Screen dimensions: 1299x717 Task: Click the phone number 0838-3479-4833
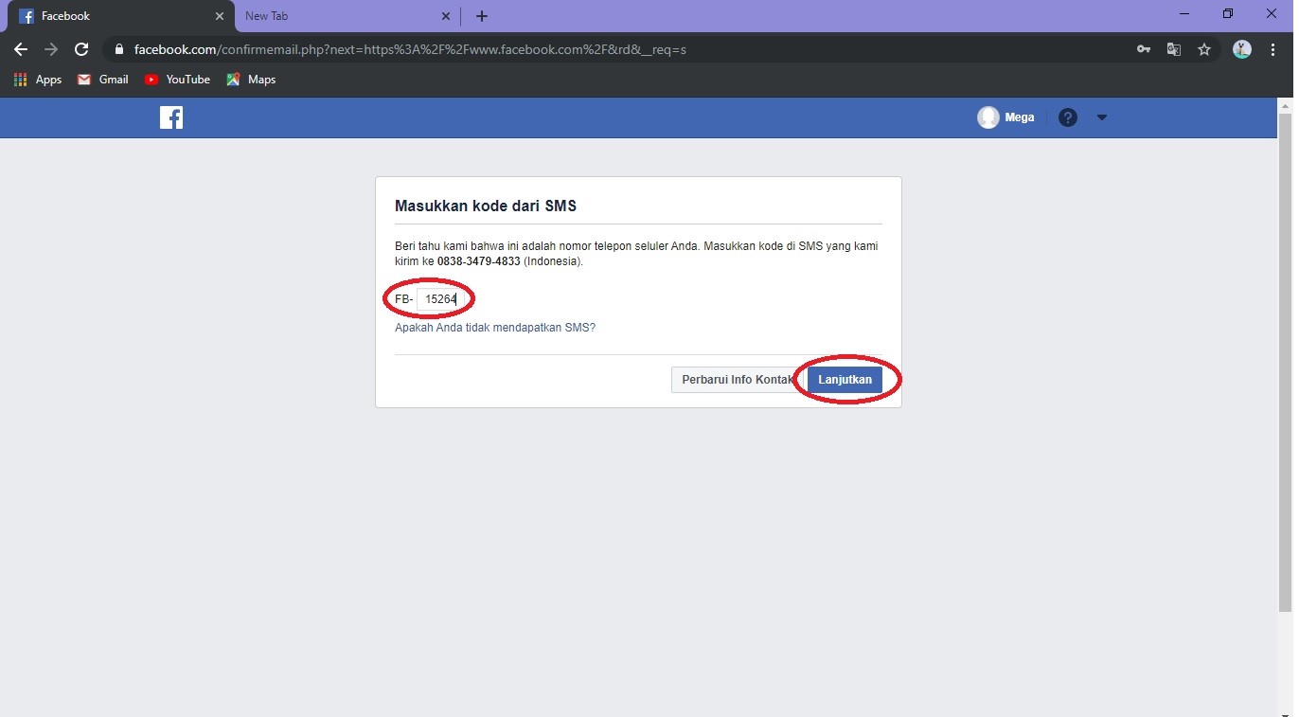479,261
